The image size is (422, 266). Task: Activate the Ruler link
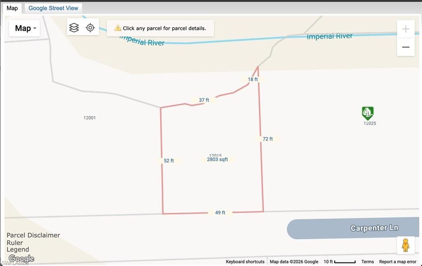pyautogui.click(x=15, y=242)
